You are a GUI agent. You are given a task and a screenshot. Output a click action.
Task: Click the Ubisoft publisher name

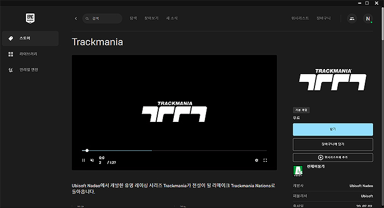point(367,196)
